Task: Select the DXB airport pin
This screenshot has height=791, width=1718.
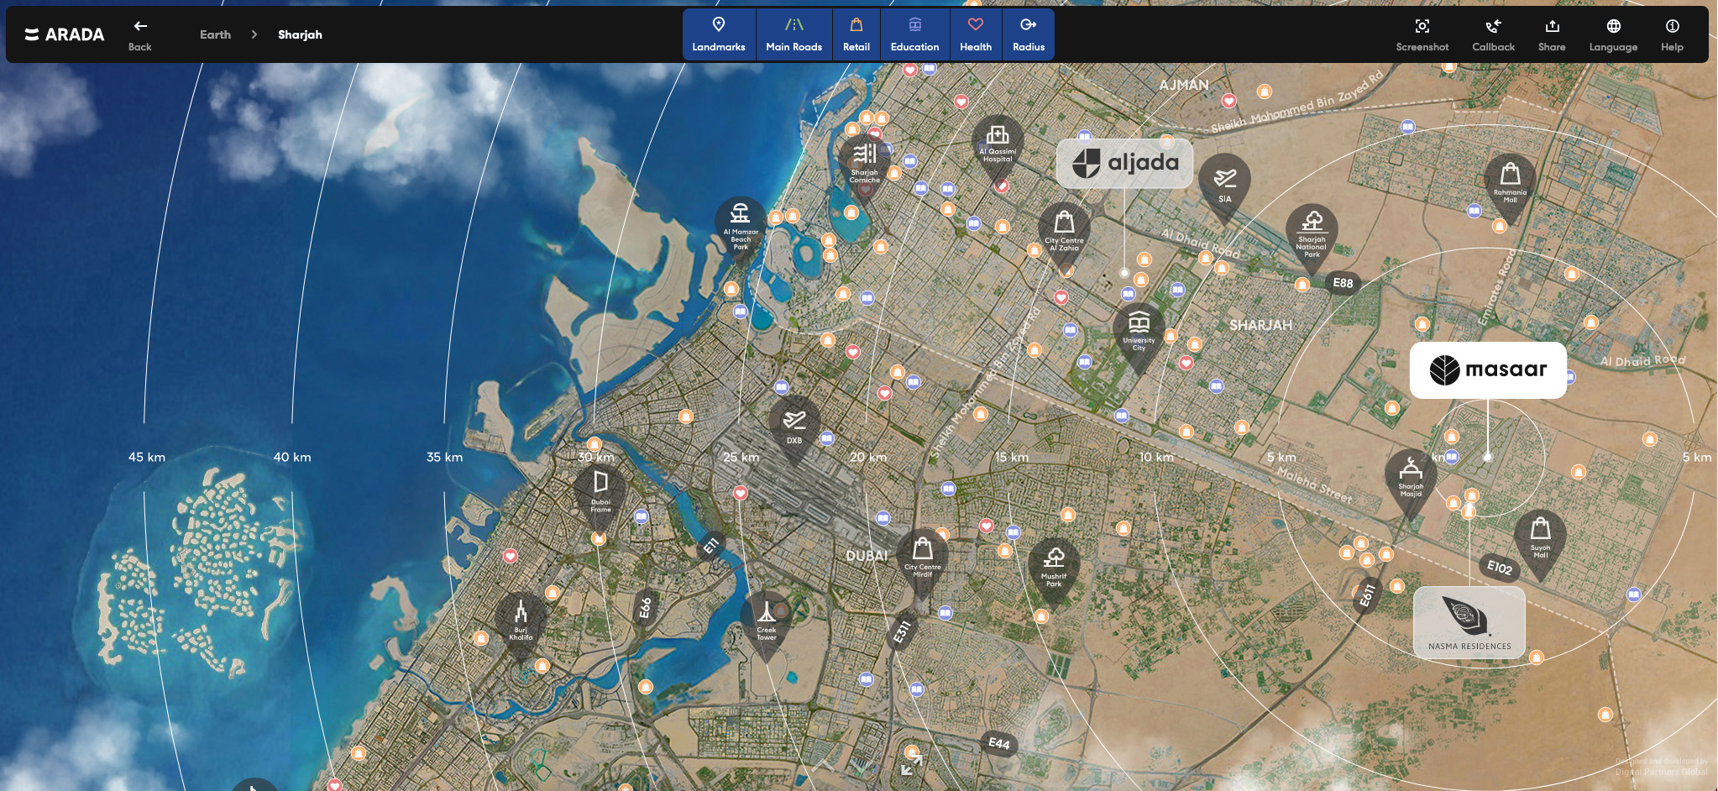Action: click(794, 427)
